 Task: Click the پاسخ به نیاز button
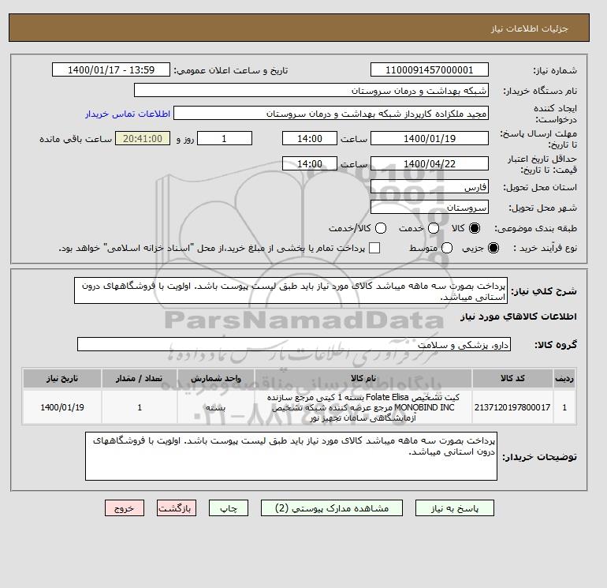coord(455,508)
